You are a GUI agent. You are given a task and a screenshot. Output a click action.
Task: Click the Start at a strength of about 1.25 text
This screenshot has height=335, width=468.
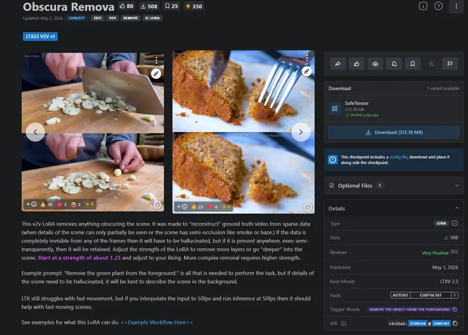pyautogui.click(x=80, y=258)
